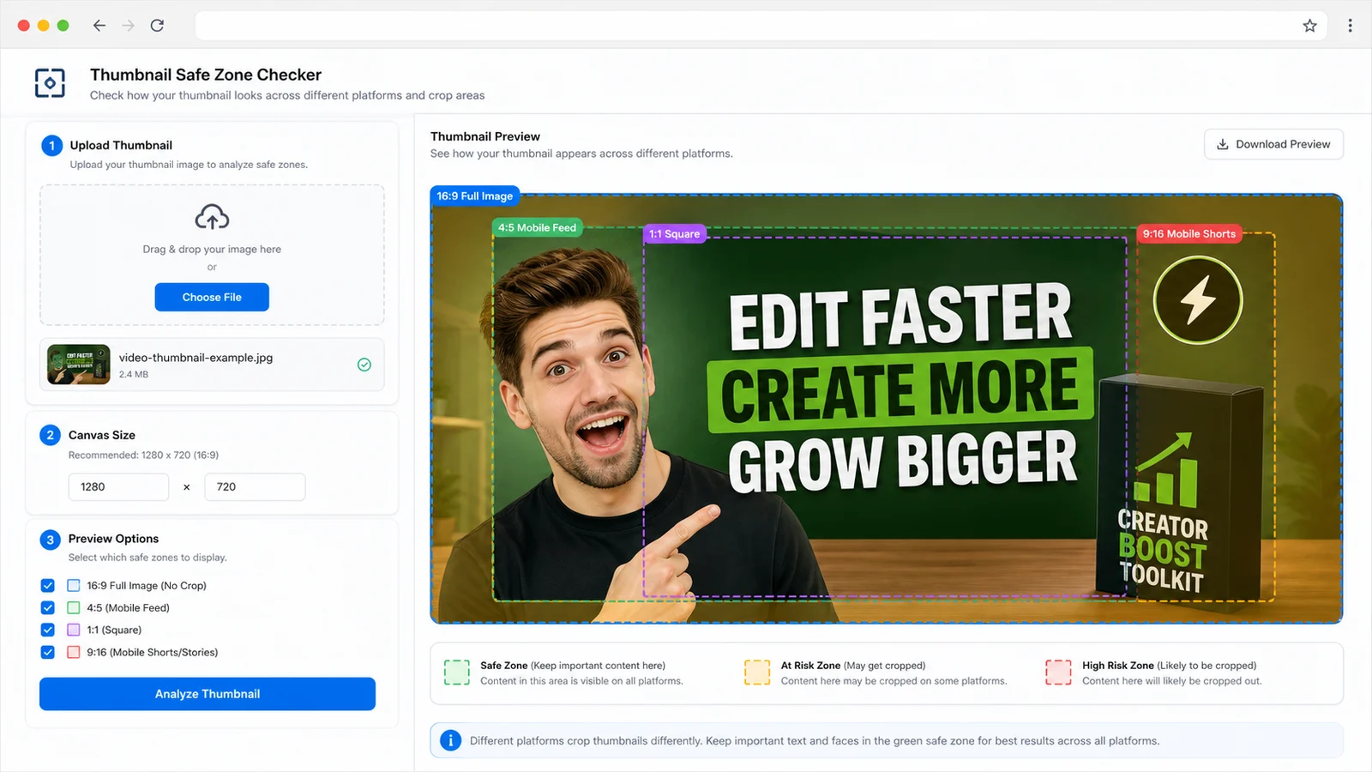Image resolution: width=1372 pixels, height=772 pixels.
Task: Click the lightning bolt badge in thumbnail
Action: click(1198, 300)
